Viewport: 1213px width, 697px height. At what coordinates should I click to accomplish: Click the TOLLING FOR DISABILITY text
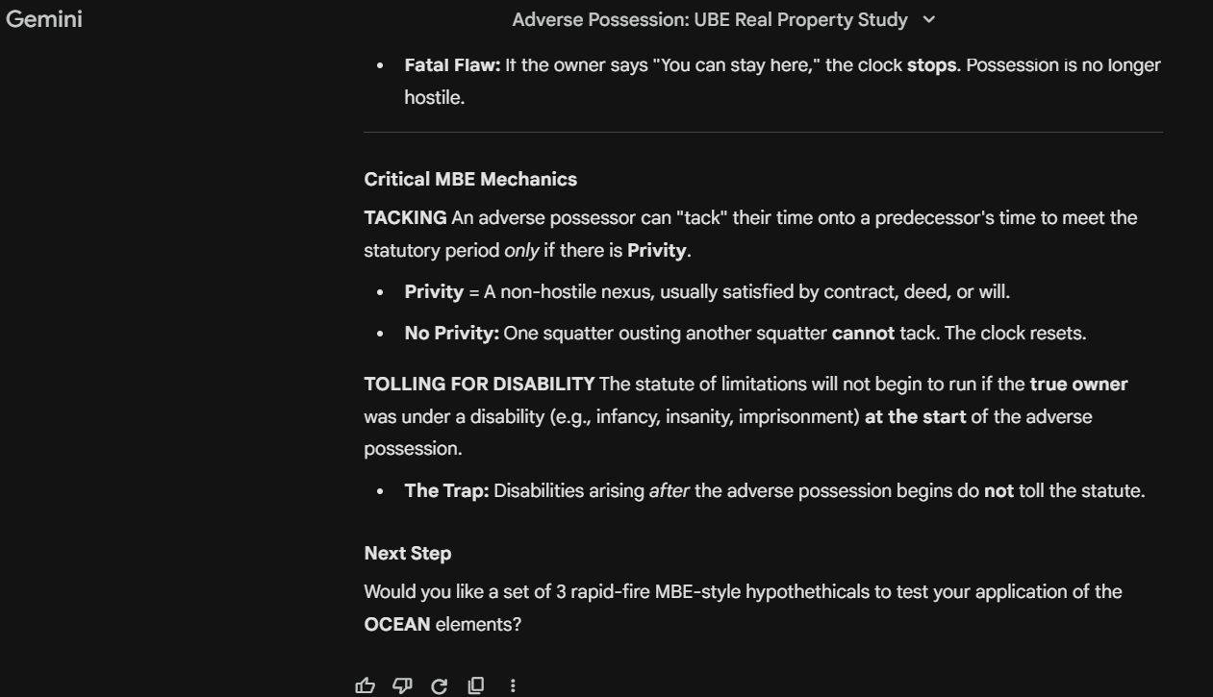(x=479, y=384)
